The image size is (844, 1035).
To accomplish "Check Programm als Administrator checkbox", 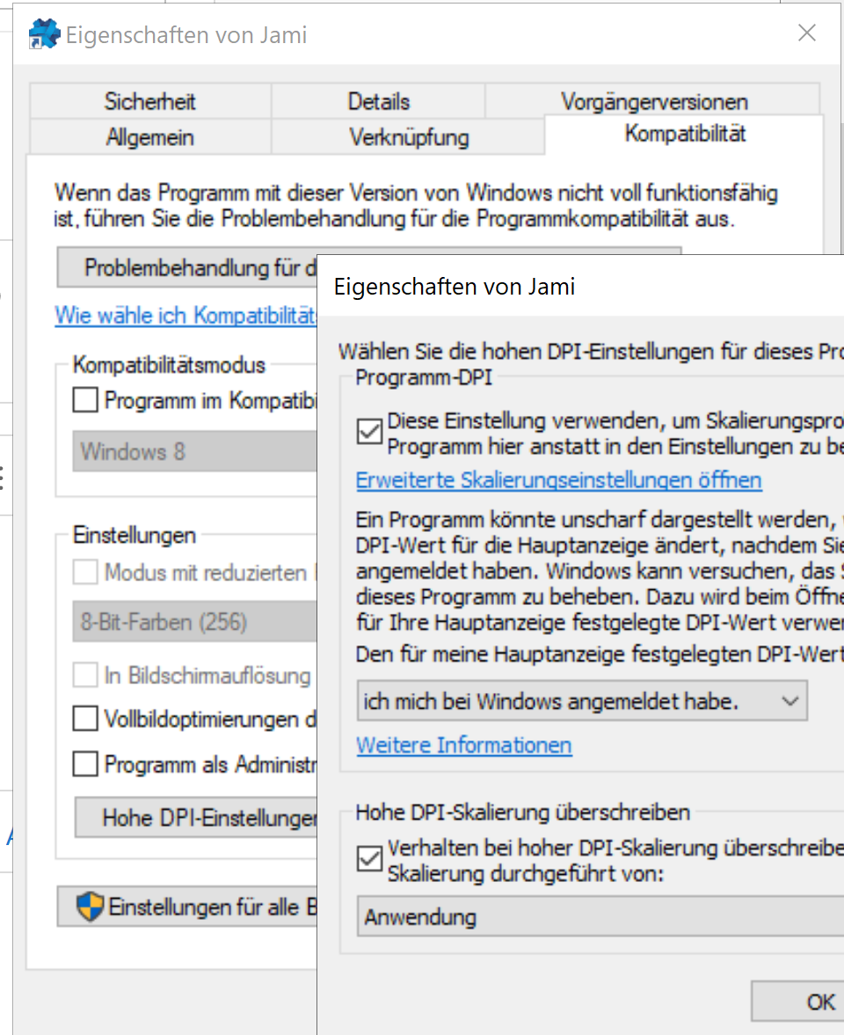I will (85, 763).
